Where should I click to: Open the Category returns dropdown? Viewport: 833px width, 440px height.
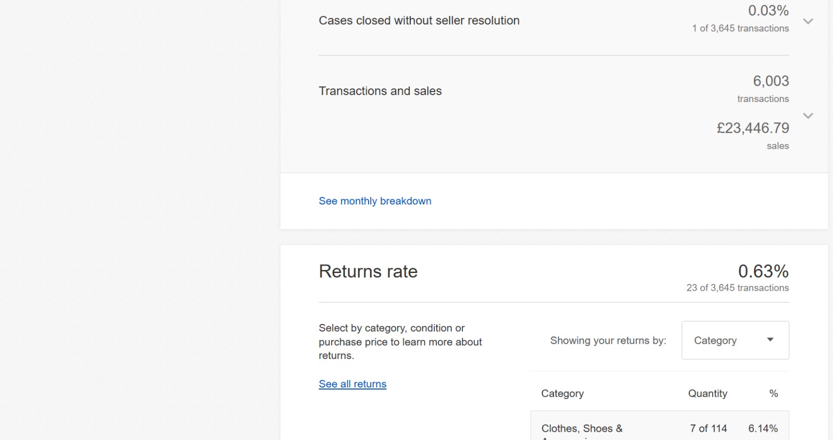point(735,340)
